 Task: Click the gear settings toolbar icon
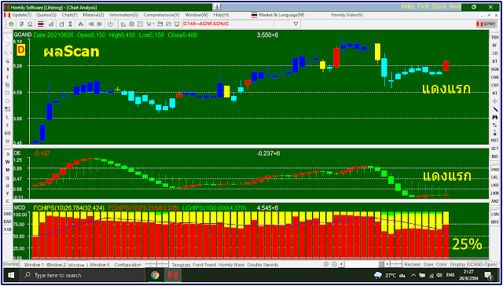pyautogui.click(x=131, y=24)
